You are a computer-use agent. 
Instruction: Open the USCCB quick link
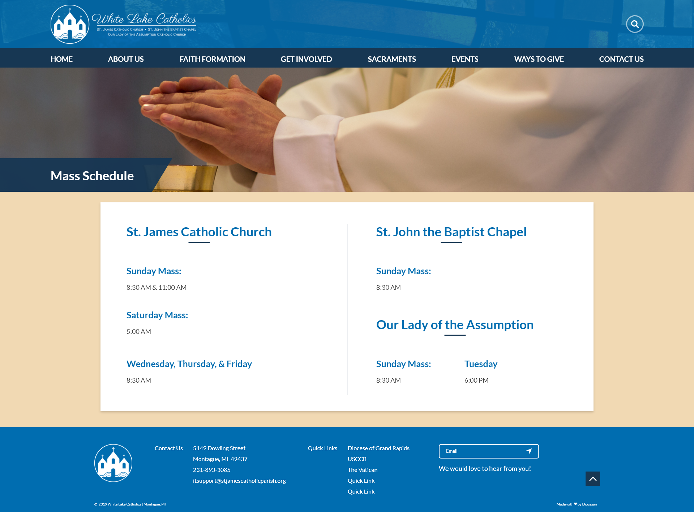tap(357, 459)
